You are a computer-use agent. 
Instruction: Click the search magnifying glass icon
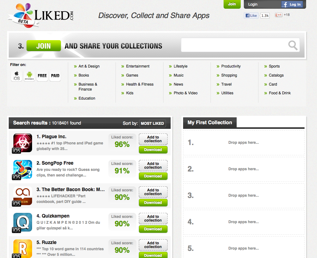[x=293, y=45]
